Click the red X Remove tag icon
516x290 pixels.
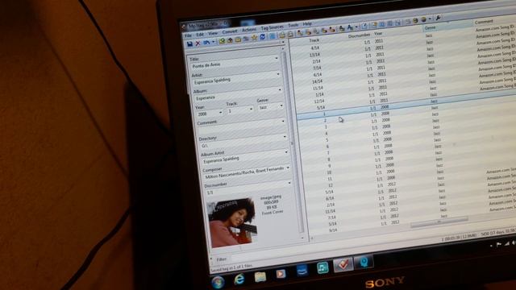pos(198,43)
